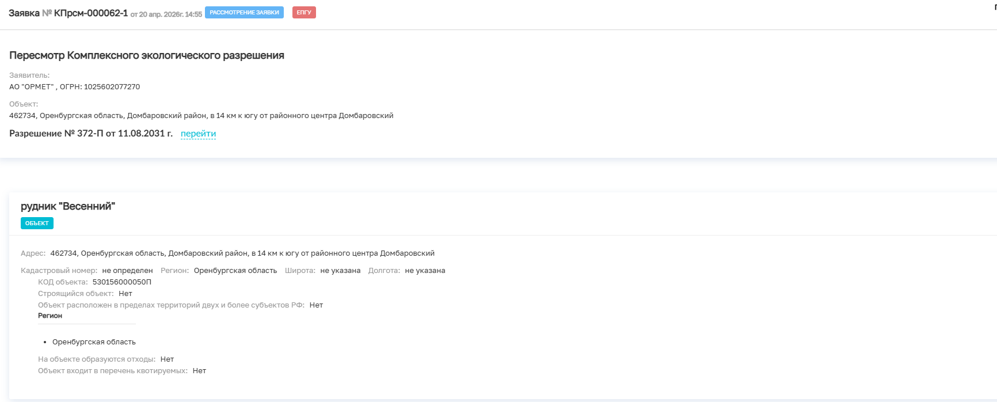Click applicant name АО "ОРМЕТ" with ОГРН
This screenshot has height=402, width=997.
pos(74,87)
